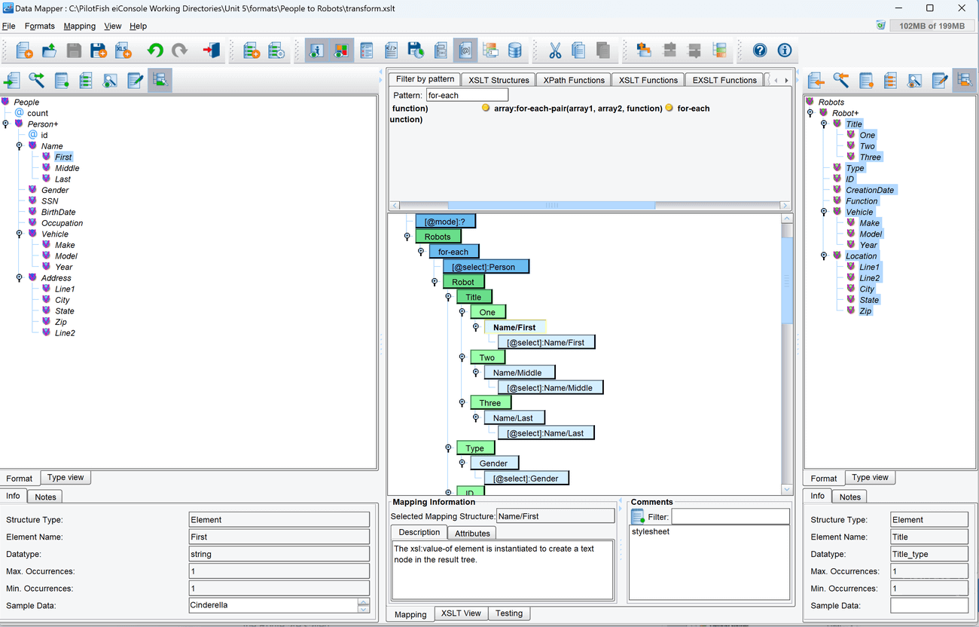The image size is (979, 627).
Task: Collapse the Name node in People tree
Action: click(20, 145)
